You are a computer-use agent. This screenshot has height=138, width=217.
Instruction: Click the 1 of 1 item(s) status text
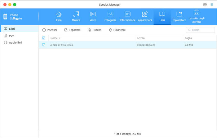128,134
